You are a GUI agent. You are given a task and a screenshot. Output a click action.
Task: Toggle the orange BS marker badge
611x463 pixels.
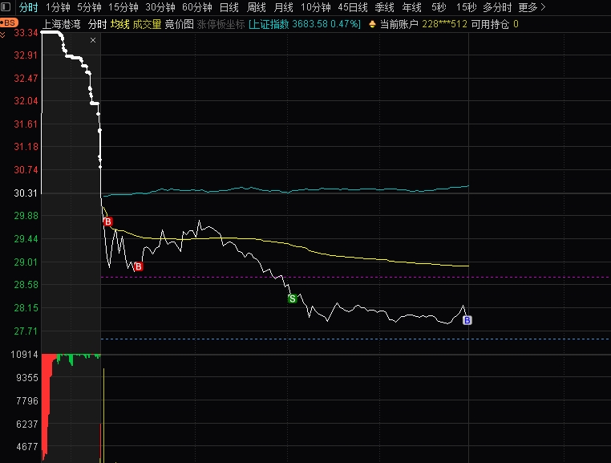pyautogui.click(x=9, y=22)
